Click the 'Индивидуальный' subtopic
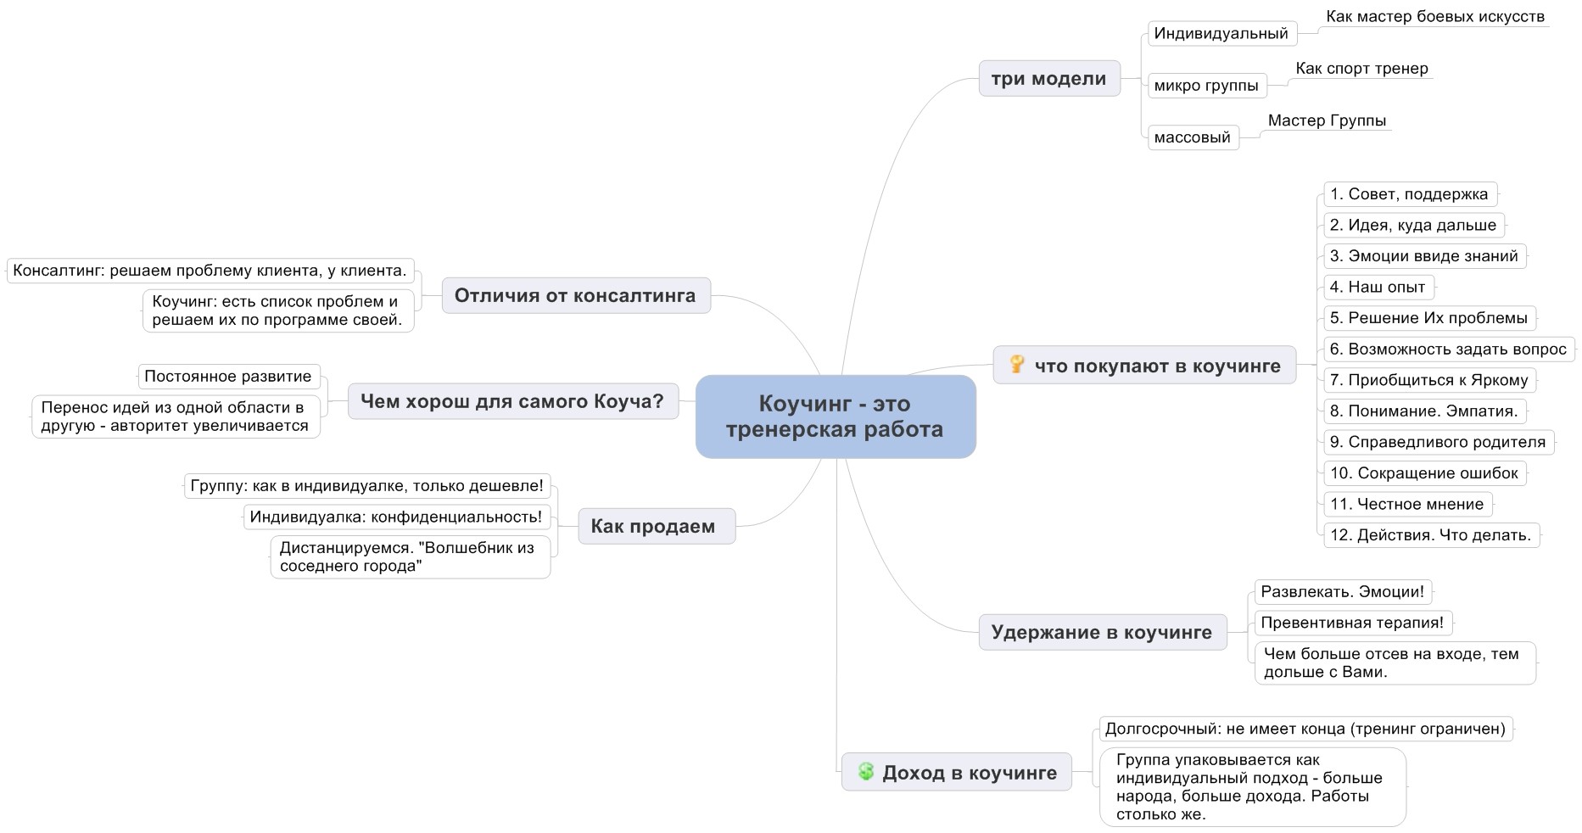 1222,33
